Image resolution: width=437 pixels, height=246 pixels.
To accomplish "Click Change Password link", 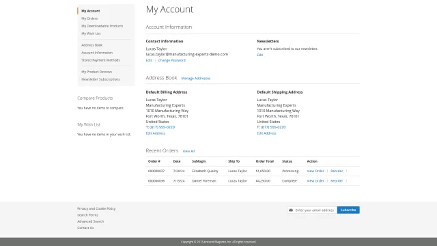I will [x=171, y=60].
